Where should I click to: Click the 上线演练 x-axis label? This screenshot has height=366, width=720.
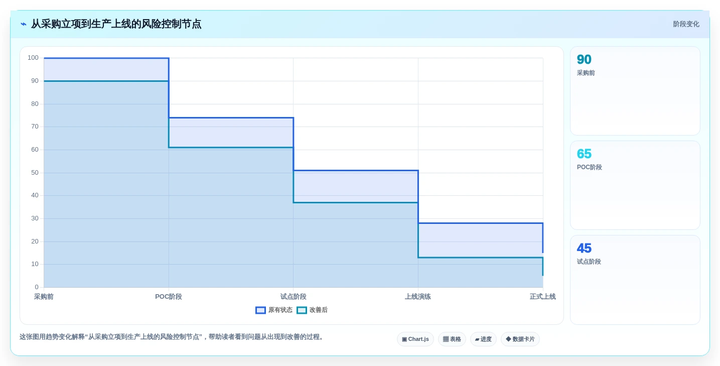coord(418,297)
